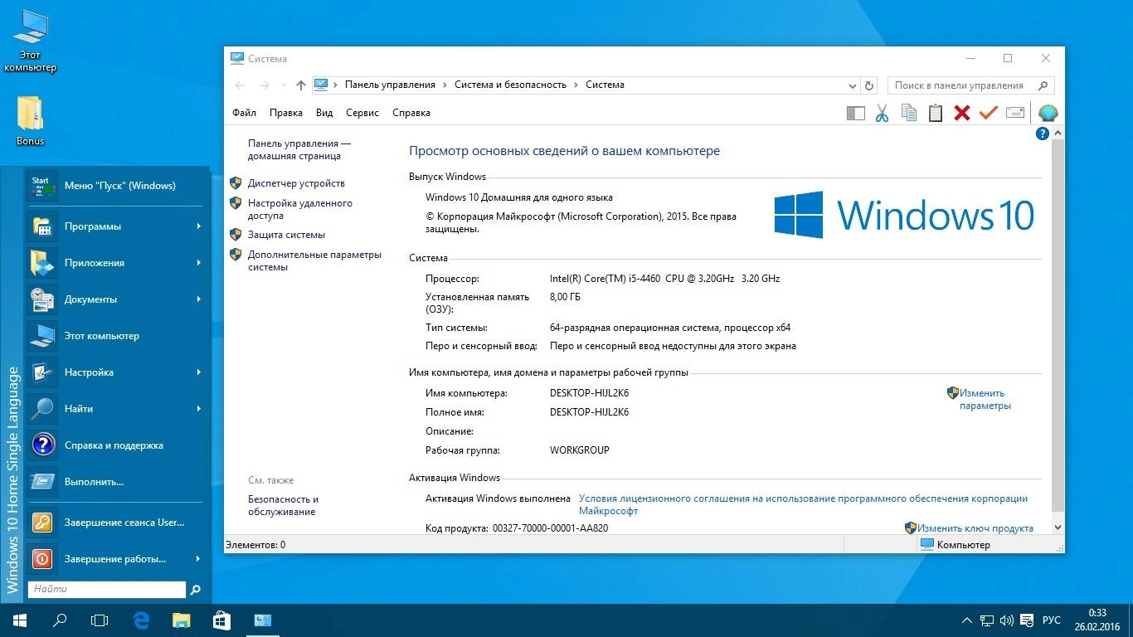Click the Back navigation arrow
The image size is (1133, 637).
click(x=240, y=85)
